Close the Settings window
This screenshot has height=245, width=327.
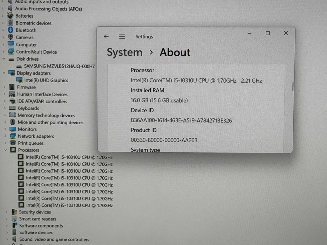(286, 33)
